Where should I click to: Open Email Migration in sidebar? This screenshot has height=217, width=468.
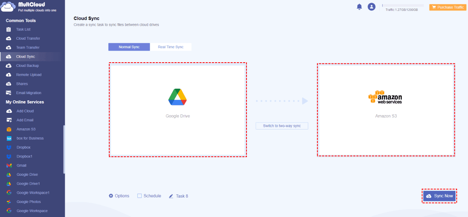click(29, 93)
